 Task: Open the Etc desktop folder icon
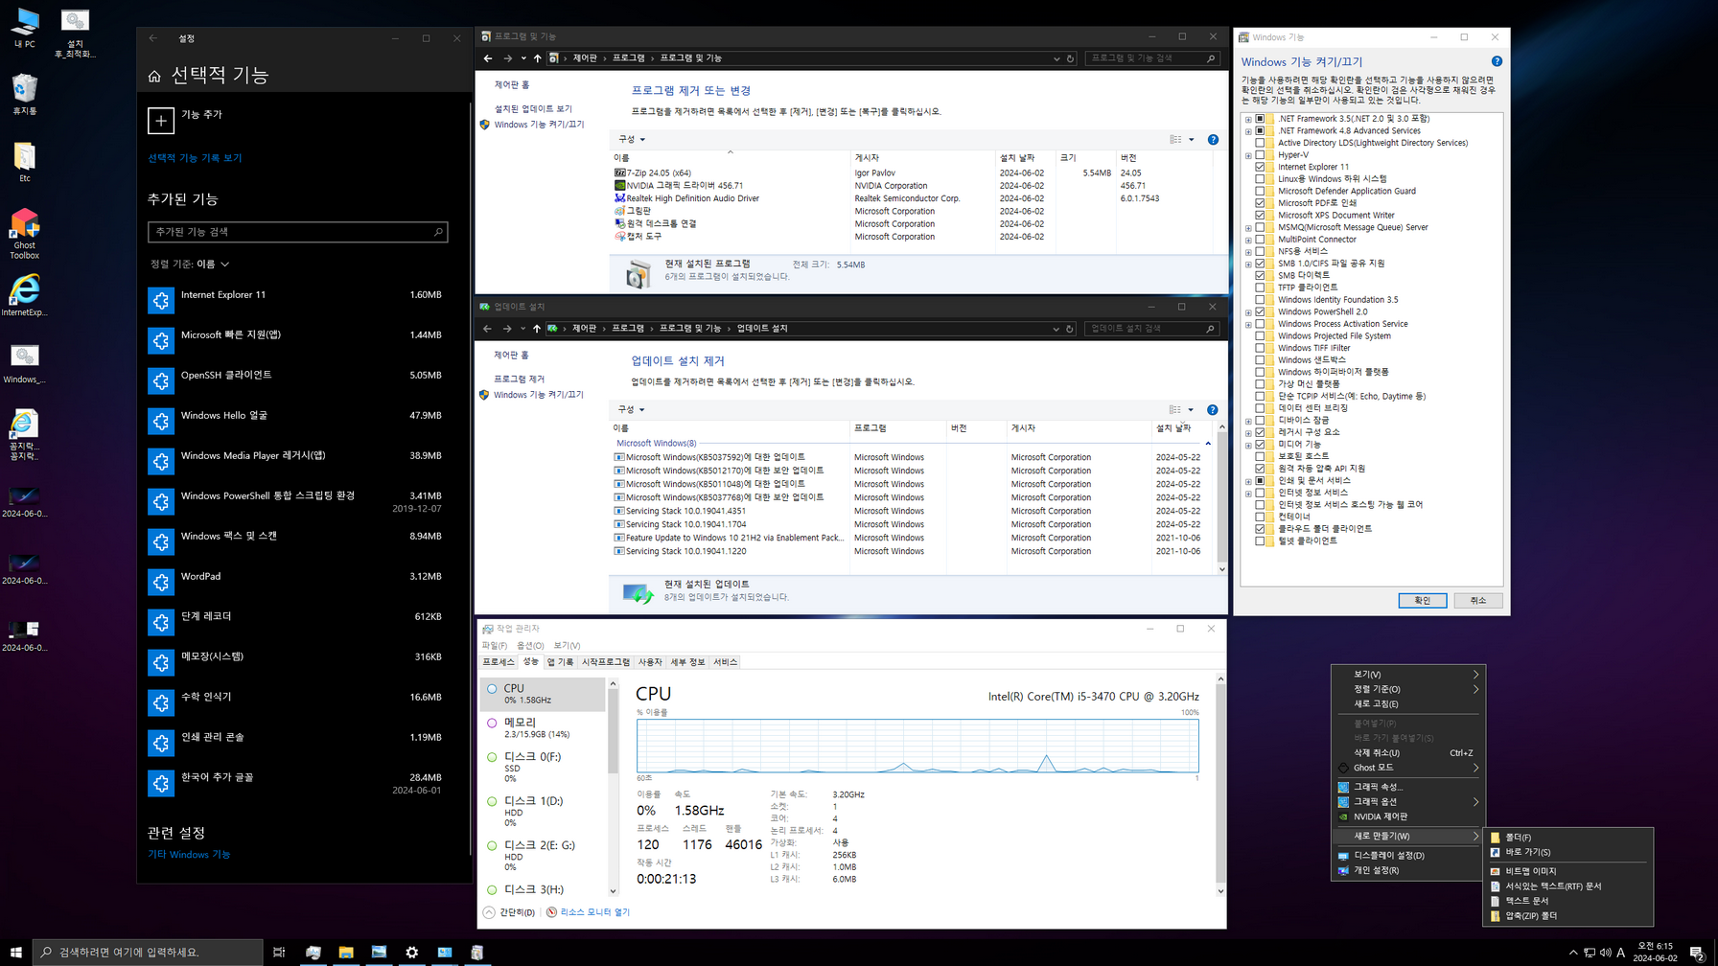[x=25, y=161]
